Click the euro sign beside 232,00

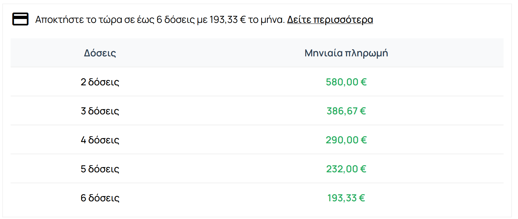[363, 169]
